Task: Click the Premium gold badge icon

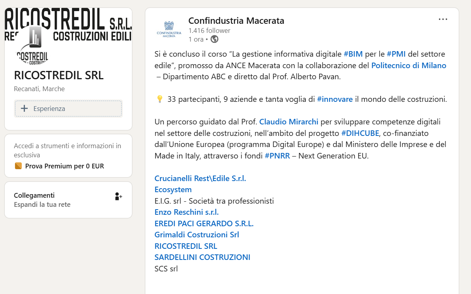Action: [18, 166]
